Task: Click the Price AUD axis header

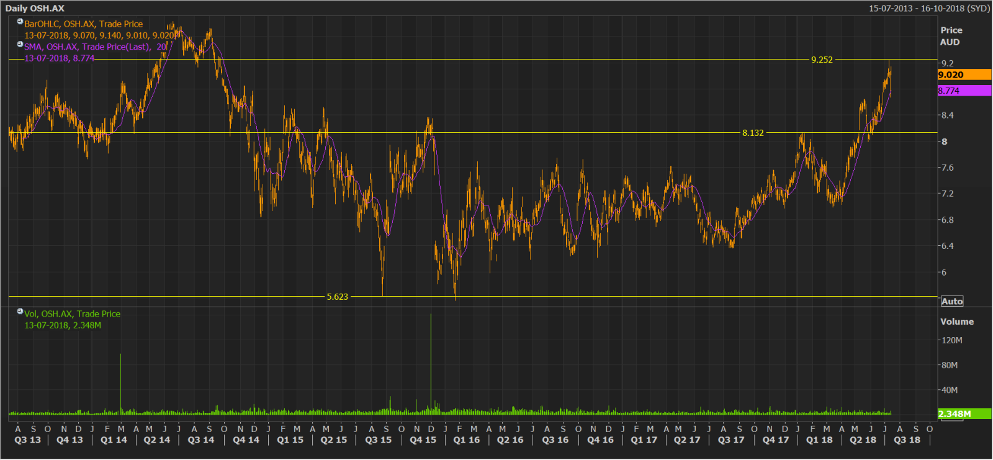Action: (x=951, y=36)
